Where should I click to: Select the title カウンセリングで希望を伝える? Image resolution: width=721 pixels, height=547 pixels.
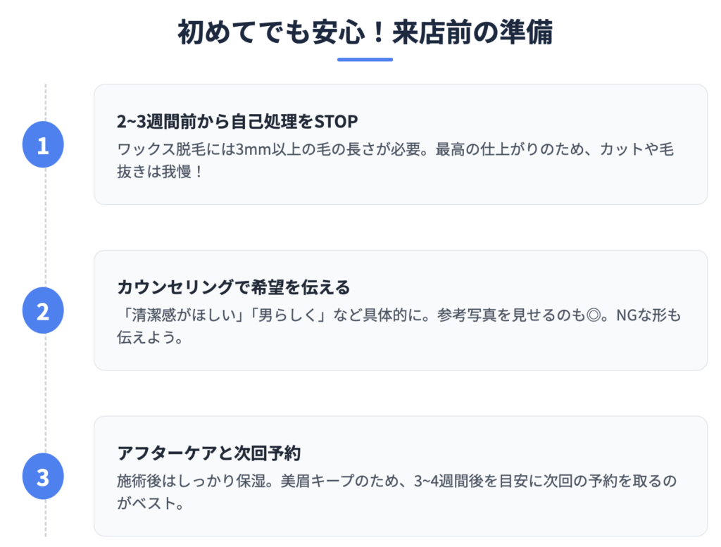click(x=234, y=287)
